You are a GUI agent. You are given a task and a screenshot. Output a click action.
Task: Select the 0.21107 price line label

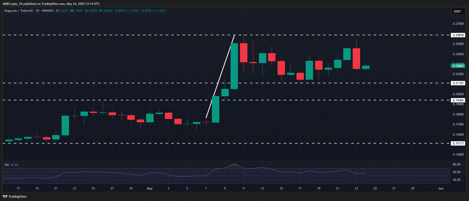tap(458, 83)
